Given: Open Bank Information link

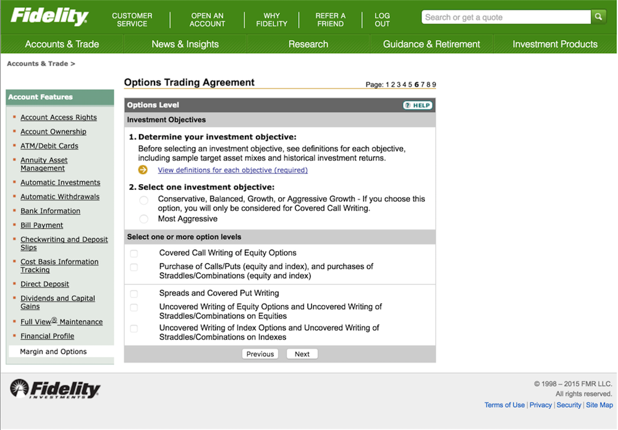Looking at the screenshot, I should [51, 210].
